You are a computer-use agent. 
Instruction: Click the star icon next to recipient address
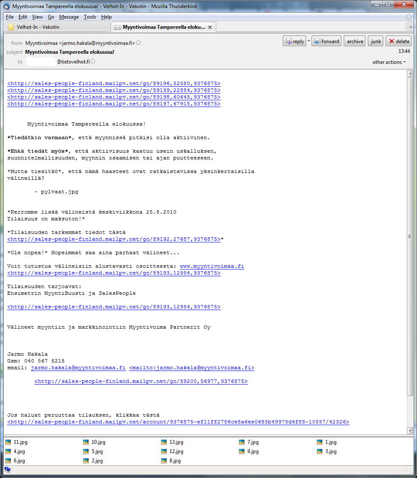pyautogui.click(x=93, y=61)
